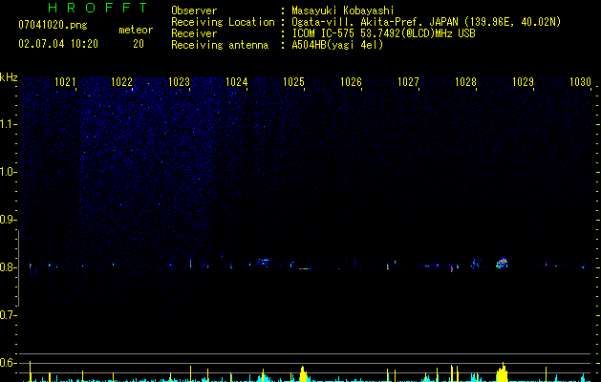601x382 pixels.
Task: Click the 0.8 kHz frequency label
Action: (x=8, y=267)
